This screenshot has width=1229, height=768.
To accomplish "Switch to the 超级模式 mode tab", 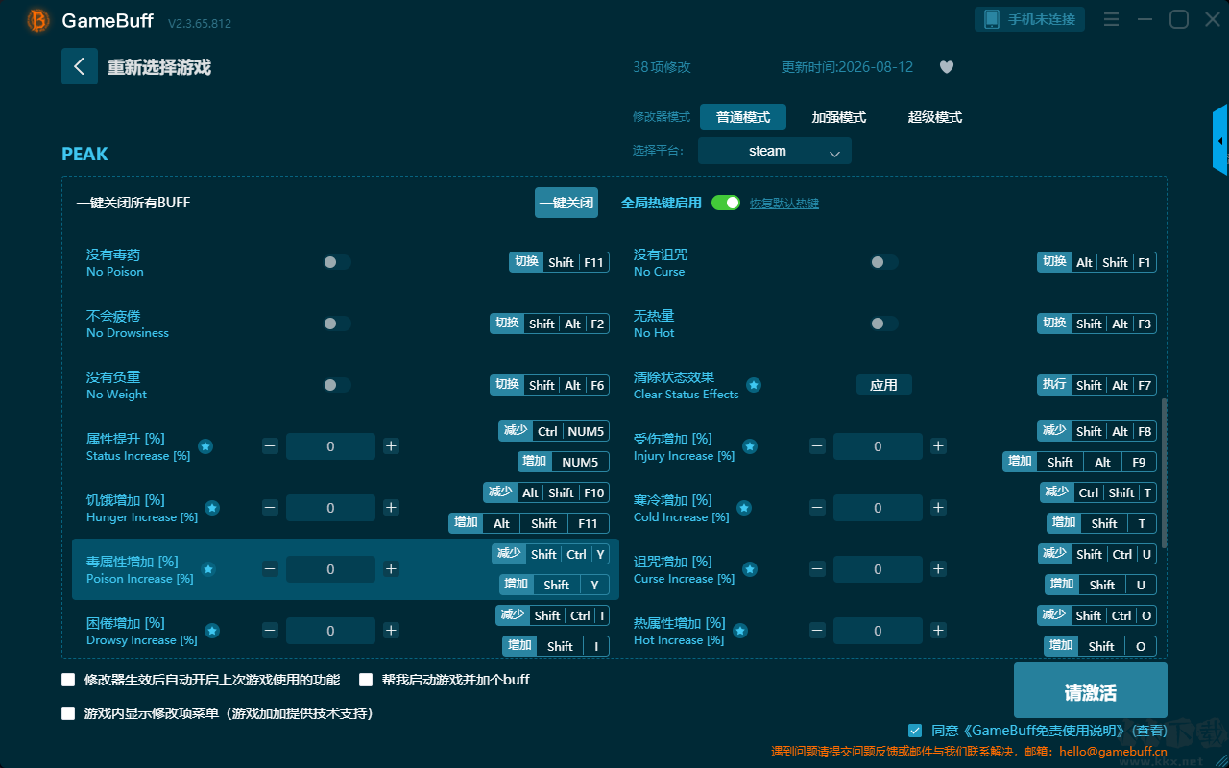I will 935,117.
